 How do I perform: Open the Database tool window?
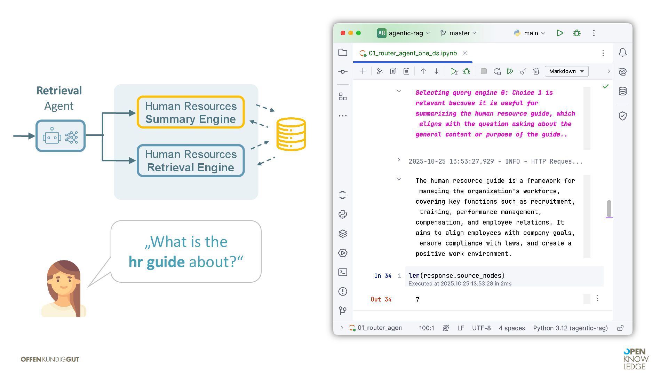click(622, 91)
